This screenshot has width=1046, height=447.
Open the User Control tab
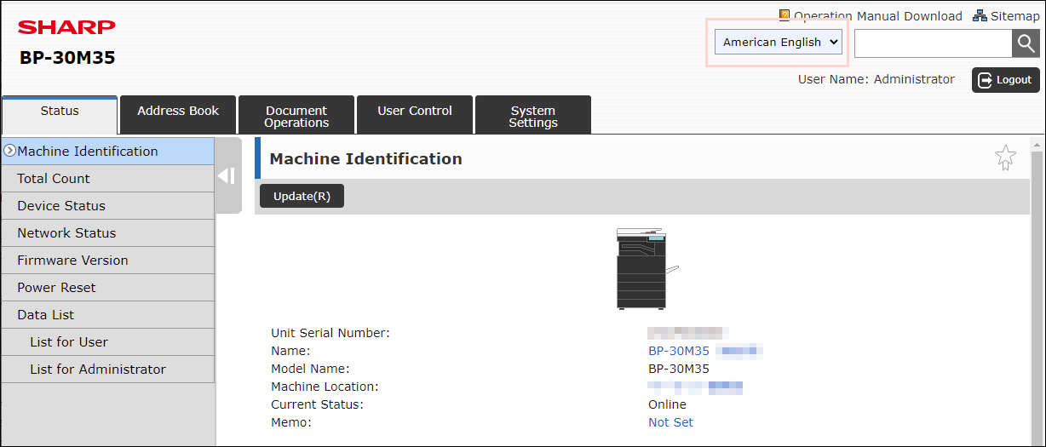(x=415, y=114)
